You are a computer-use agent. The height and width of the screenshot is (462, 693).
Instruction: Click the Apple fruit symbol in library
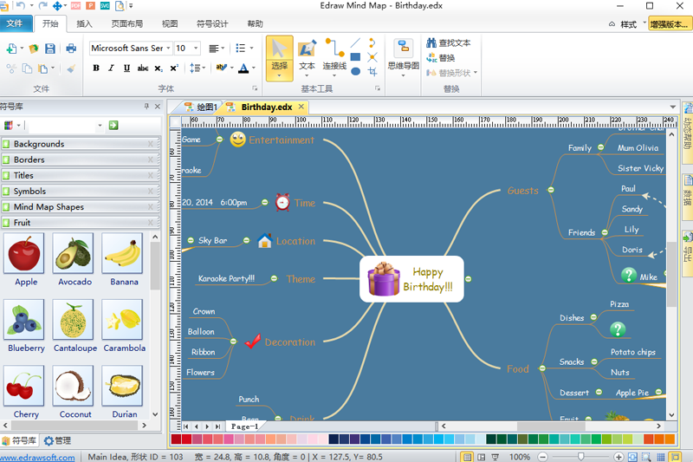pos(26,255)
